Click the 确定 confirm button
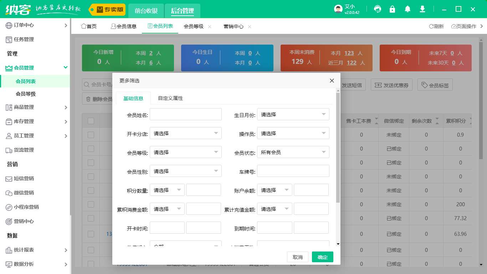 click(322, 257)
